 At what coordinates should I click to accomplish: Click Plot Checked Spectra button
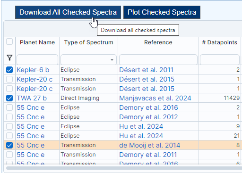coord(162,12)
